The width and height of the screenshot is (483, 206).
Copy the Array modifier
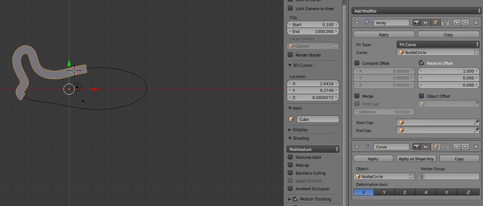pos(449,35)
